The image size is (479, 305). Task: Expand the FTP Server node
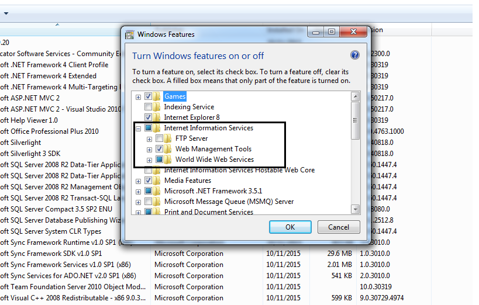[x=149, y=139]
